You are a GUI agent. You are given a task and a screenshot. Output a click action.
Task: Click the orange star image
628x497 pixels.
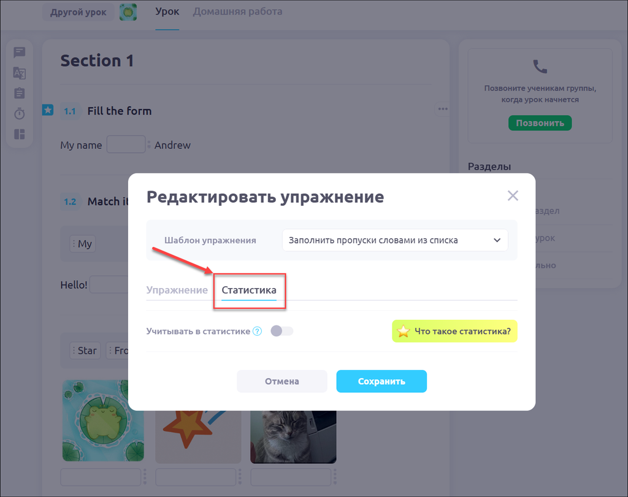pos(198,436)
